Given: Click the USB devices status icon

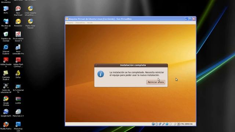Looking at the screenshot, I should [163, 124].
